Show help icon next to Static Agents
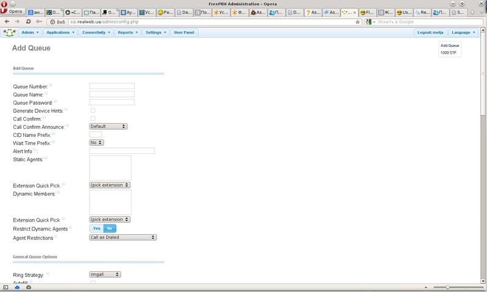The image size is (487, 292). coord(46,158)
